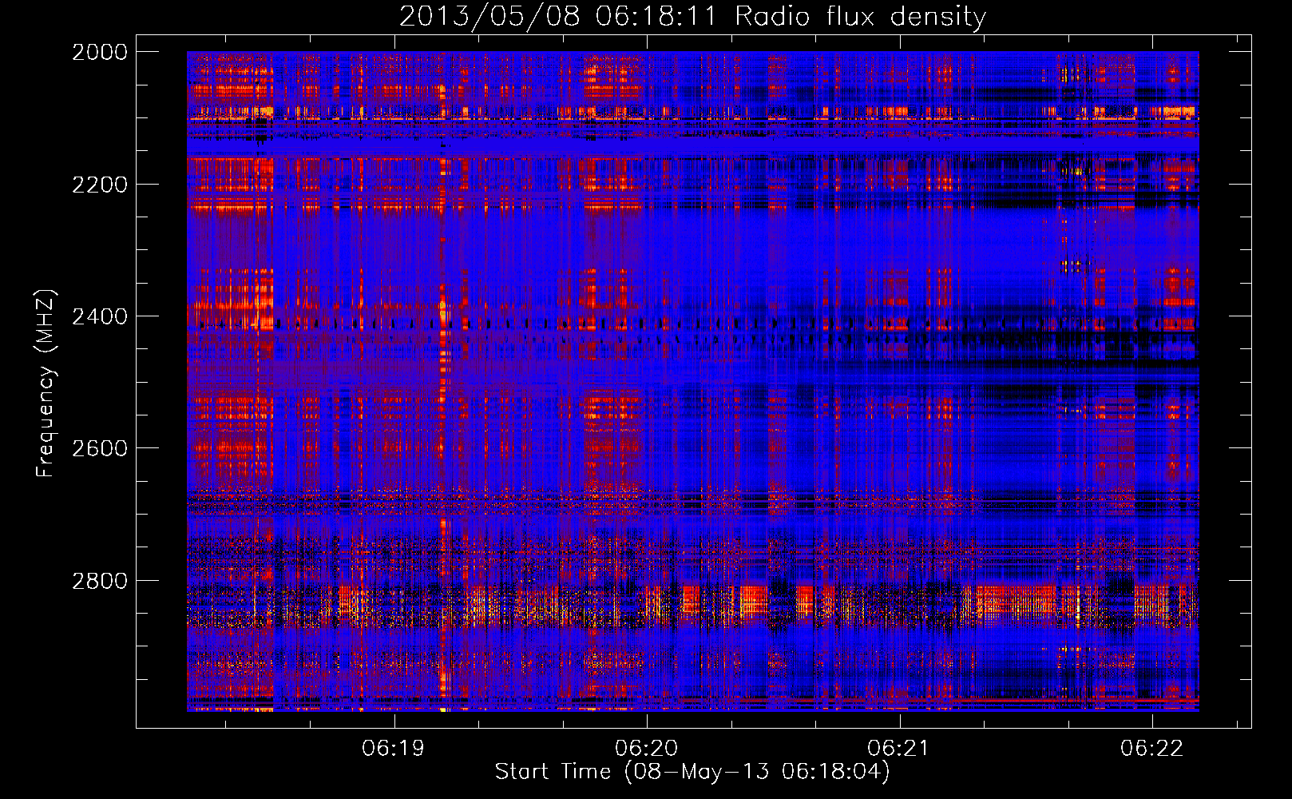This screenshot has height=799, width=1292.
Task: Select the 2800 frequency axis label
Action: click(100, 581)
